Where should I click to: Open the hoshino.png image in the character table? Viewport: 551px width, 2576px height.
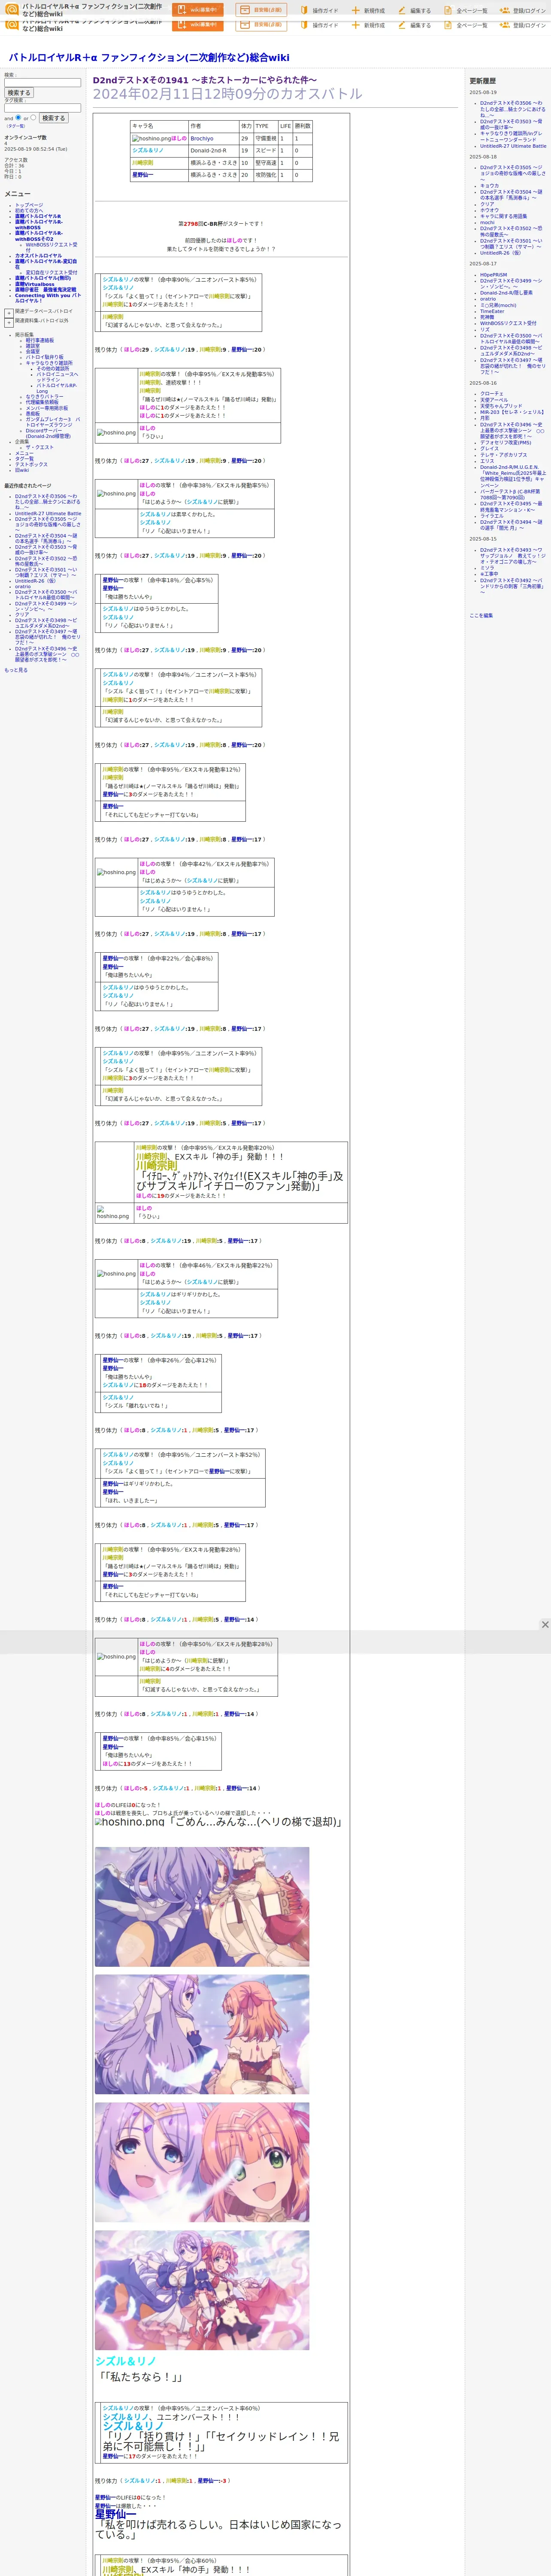pyautogui.click(x=151, y=139)
